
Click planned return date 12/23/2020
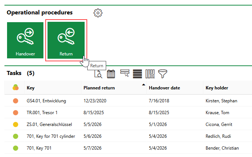click(x=95, y=101)
